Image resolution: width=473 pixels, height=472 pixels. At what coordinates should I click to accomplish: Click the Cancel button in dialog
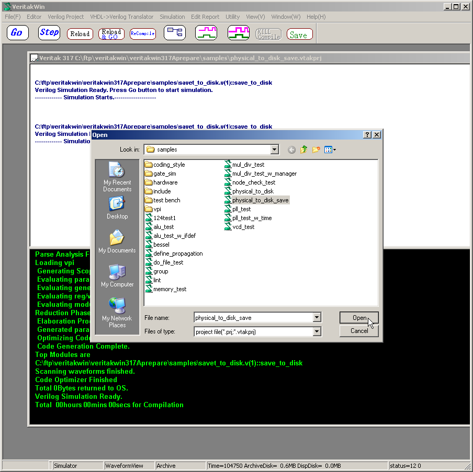point(359,331)
